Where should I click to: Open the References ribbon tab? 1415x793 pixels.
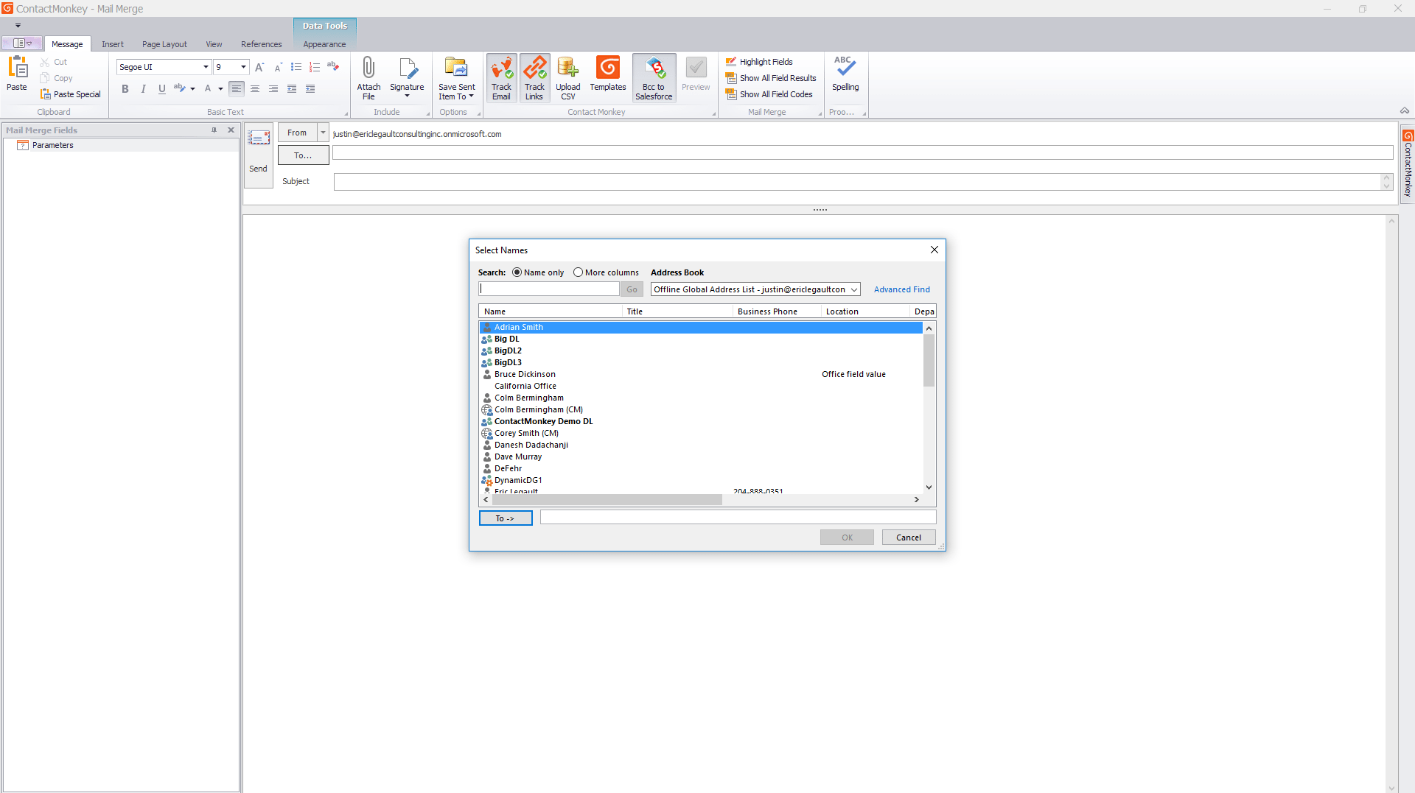tap(261, 43)
